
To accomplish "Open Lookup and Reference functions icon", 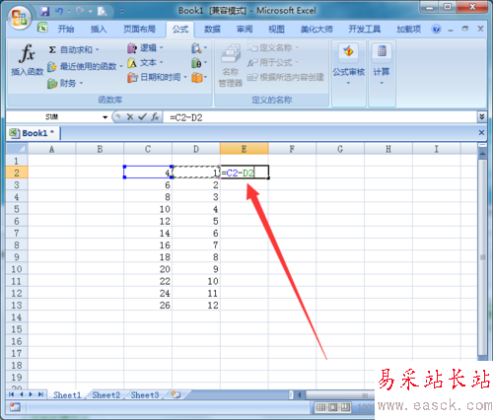I will (199, 48).
